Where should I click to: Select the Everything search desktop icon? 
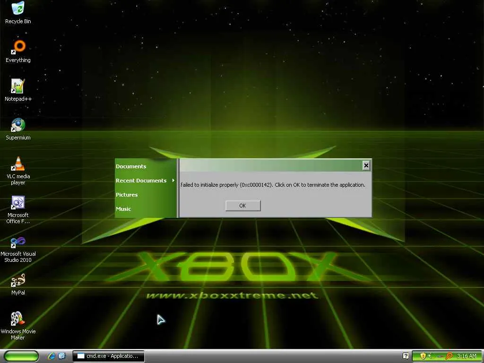18,51
